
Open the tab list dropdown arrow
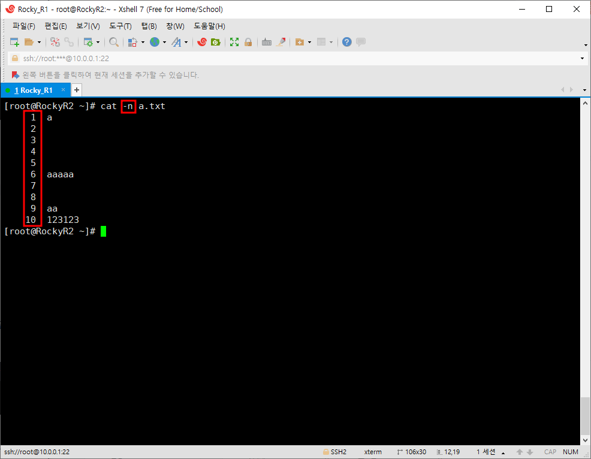point(584,90)
